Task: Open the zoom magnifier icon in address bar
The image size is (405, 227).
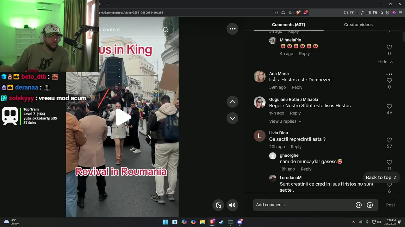Action: 290,13
